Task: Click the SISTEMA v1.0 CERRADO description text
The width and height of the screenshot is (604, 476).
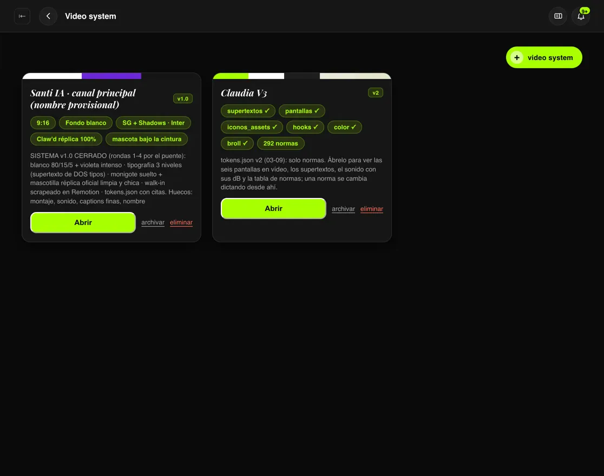Action: 111,178
